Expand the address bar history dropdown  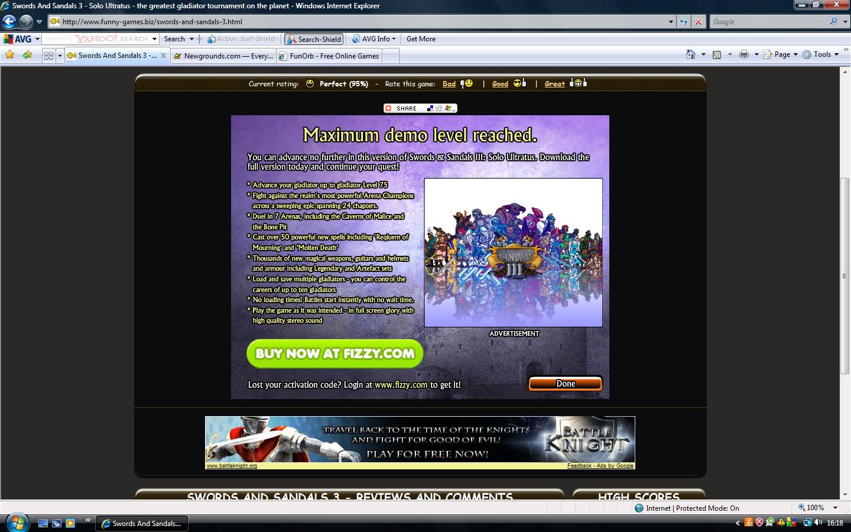(670, 22)
